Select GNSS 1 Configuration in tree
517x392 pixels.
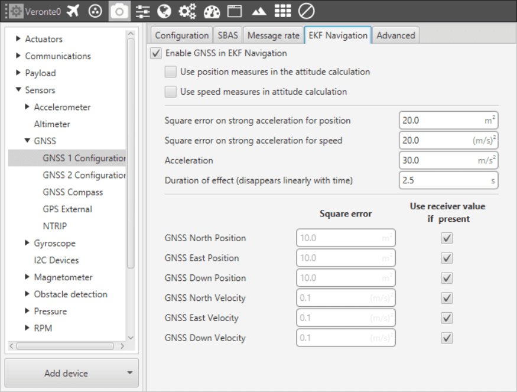pos(67,158)
